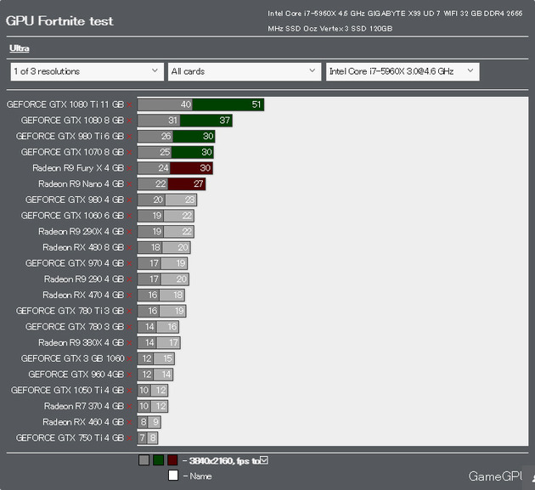Remove Radeon R9 Fury X 4 GB row
The width and height of the screenshot is (535, 490).
[x=130, y=169]
